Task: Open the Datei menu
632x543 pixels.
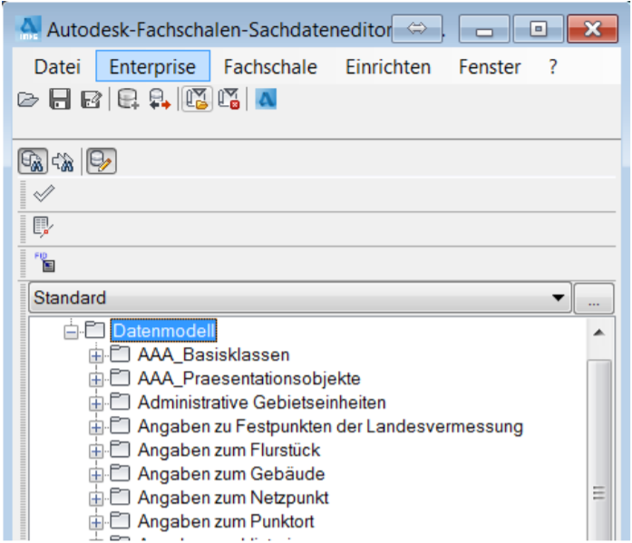Action: click(57, 67)
